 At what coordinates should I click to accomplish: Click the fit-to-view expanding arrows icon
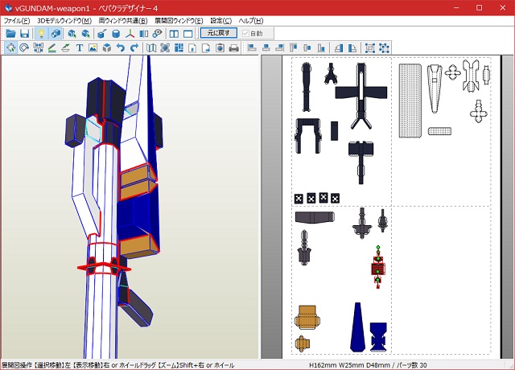tap(165, 48)
